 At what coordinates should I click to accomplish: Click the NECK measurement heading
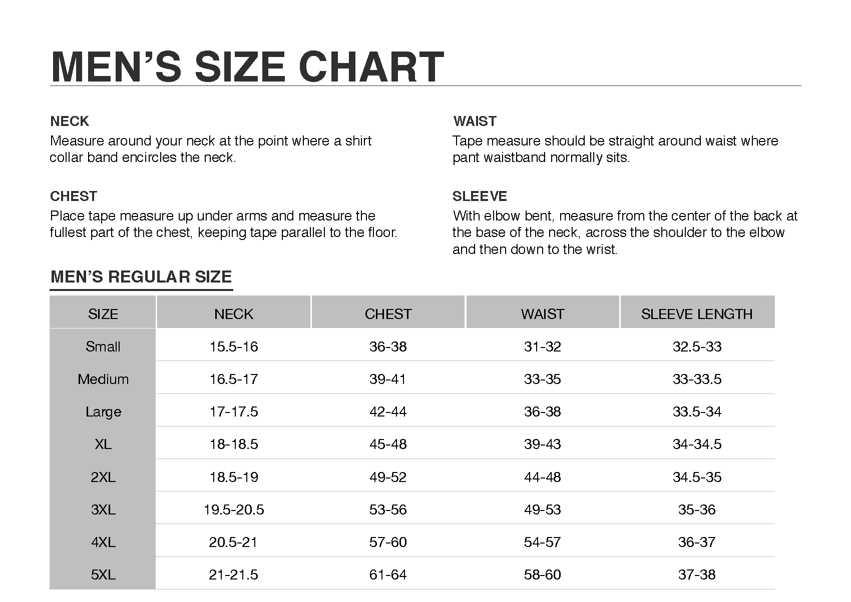(70, 121)
